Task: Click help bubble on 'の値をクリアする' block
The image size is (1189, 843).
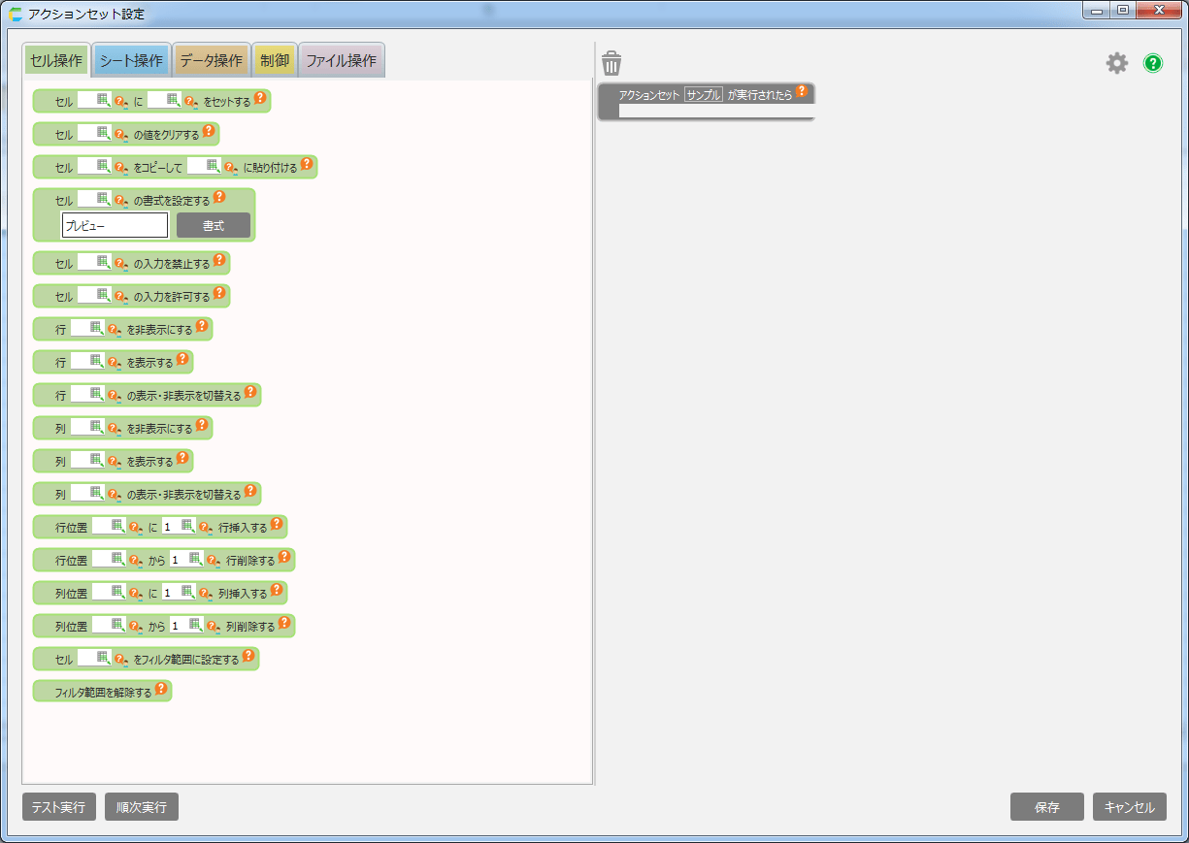Action: pyautogui.click(x=209, y=131)
